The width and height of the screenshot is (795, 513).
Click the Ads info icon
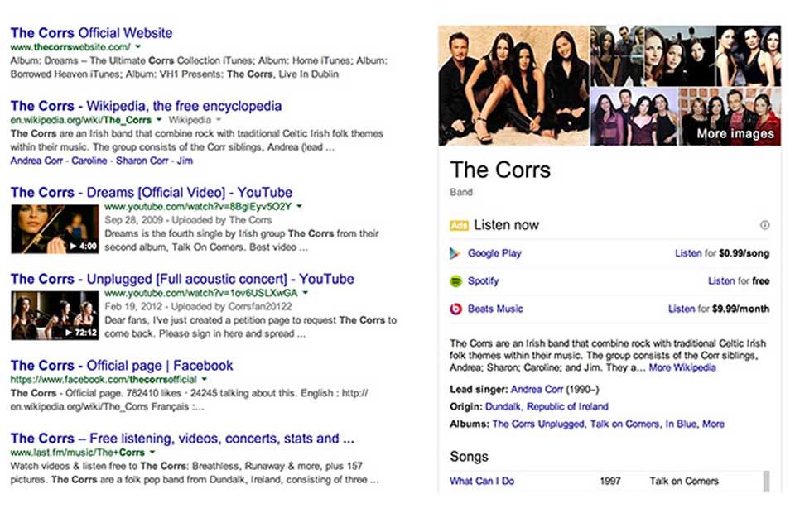[x=764, y=225]
